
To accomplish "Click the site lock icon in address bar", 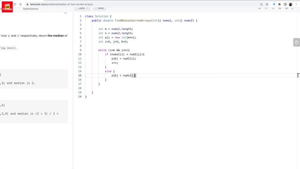I will (27, 4).
